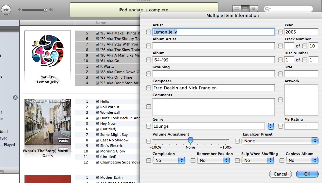Click the Composer text field
The width and height of the screenshot is (322, 183).
click(213, 88)
